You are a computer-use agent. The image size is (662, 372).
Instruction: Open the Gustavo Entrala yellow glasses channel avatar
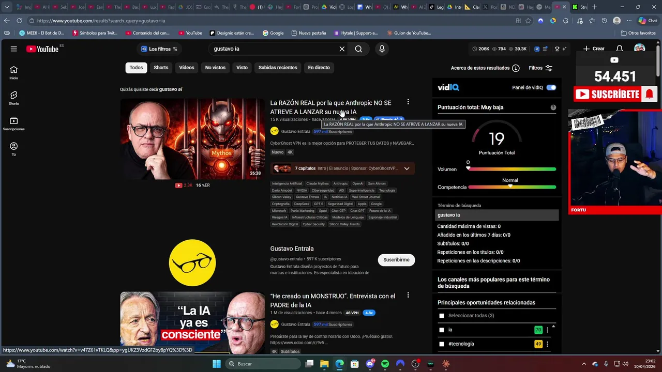click(x=192, y=262)
